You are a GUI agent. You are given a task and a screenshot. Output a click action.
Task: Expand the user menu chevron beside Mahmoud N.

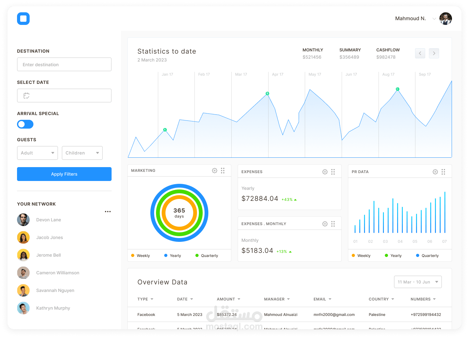(x=434, y=19)
